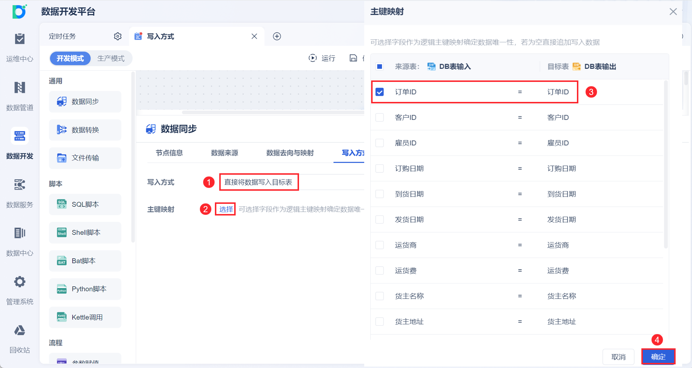Click the 取消 button
The image size is (692, 368).
click(618, 357)
